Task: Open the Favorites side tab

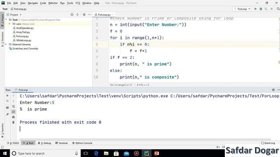Action: tap(2, 130)
